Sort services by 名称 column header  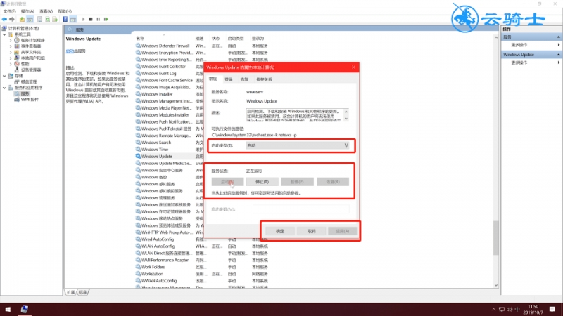tap(140, 39)
